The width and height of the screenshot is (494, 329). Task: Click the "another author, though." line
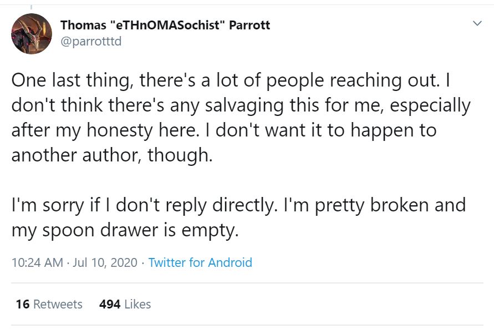(x=112, y=155)
